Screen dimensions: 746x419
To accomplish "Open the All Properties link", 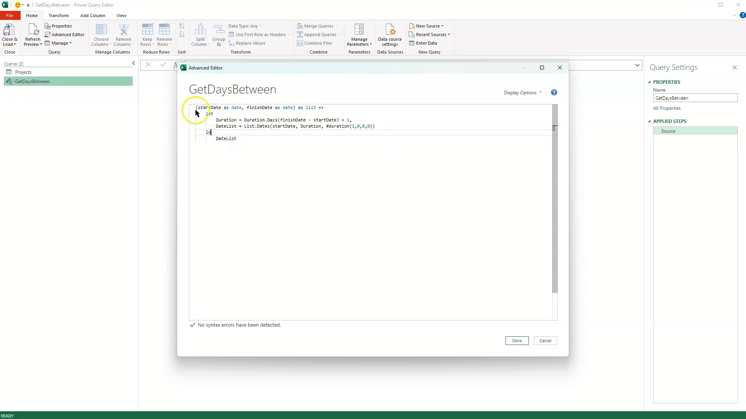I will pos(666,108).
